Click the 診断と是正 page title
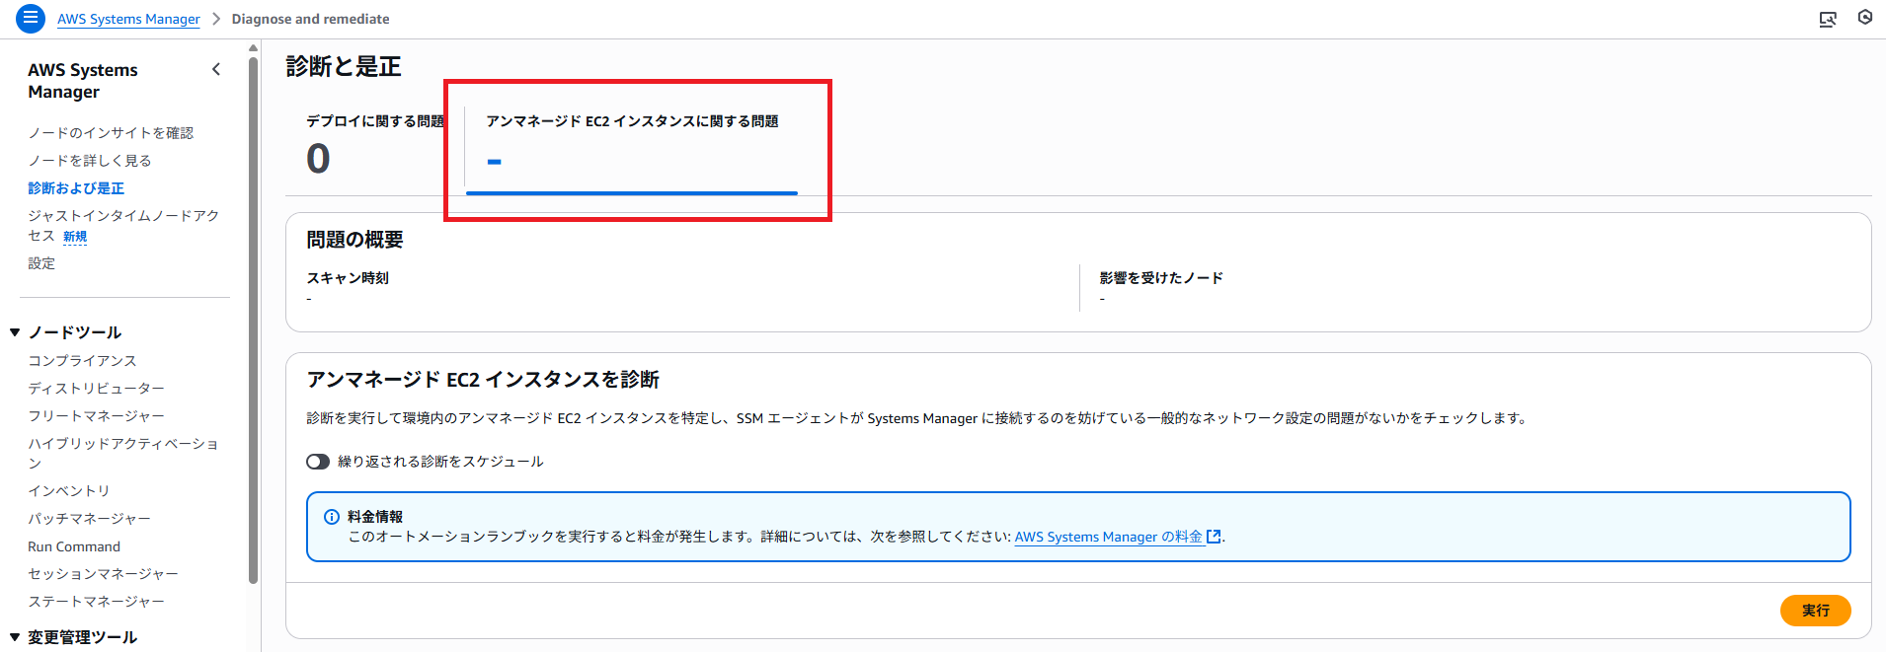Screen dimensions: 1886x652 (344, 66)
